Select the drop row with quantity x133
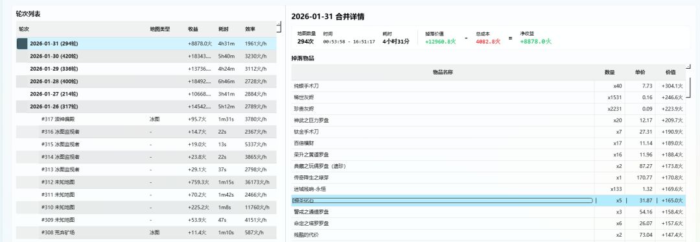Screen dimensions: 700x242 489,189
